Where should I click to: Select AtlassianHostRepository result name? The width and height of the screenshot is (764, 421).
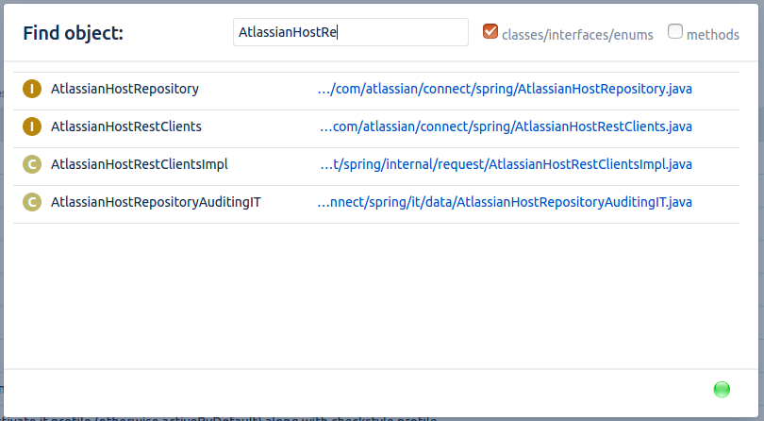click(125, 90)
